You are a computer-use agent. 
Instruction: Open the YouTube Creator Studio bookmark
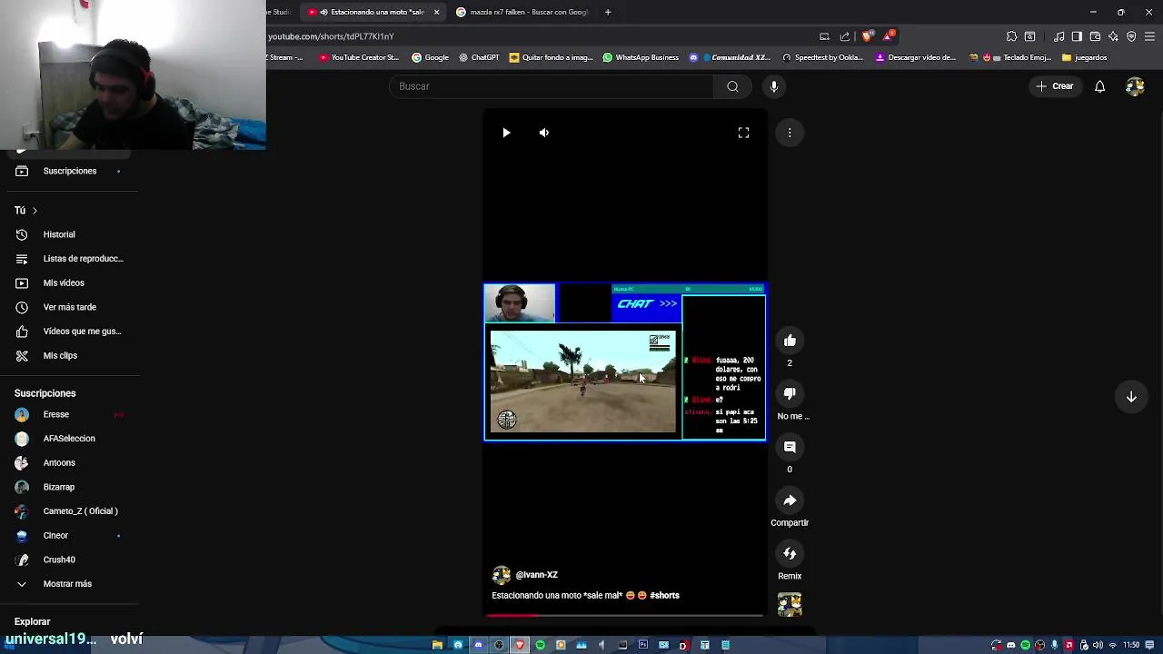point(359,57)
